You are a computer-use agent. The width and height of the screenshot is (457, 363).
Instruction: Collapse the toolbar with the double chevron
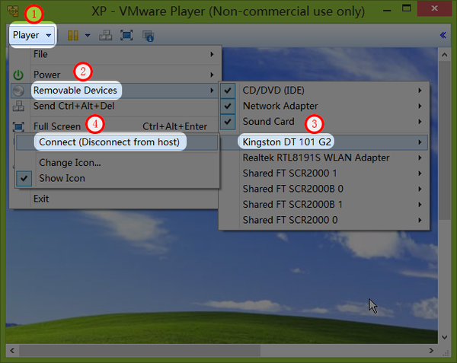coord(443,35)
